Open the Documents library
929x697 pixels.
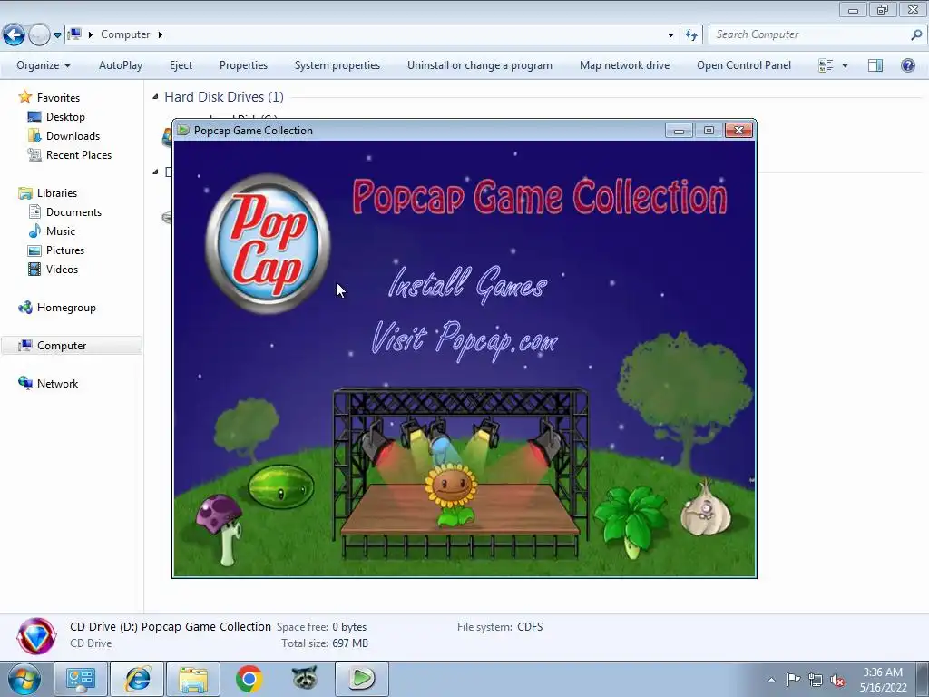[x=73, y=212]
